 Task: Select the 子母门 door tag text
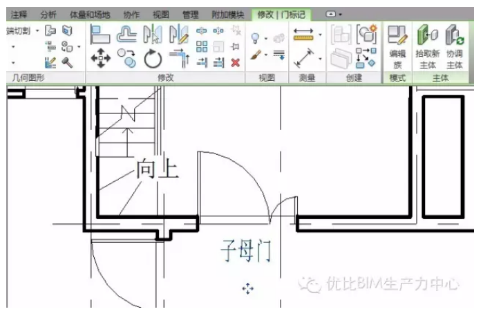coord(245,250)
